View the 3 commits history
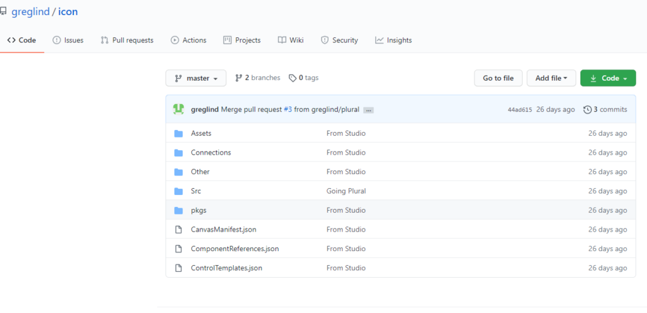Screen dimensions: 647x313 tap(605, 110)
